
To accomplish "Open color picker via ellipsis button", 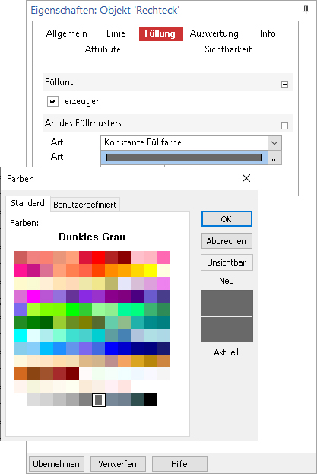I will click(x=274, y=157).
